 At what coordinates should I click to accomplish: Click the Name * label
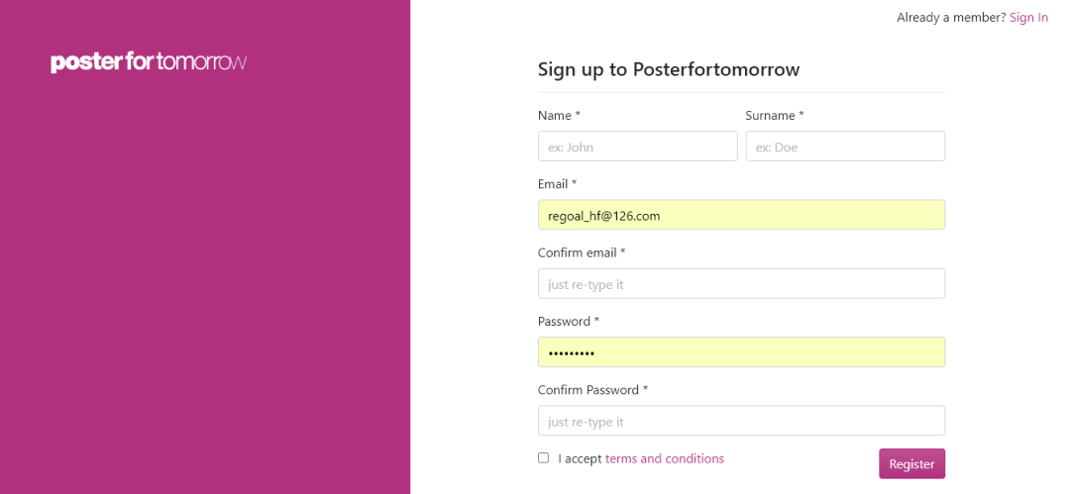(x=559, y=116)
